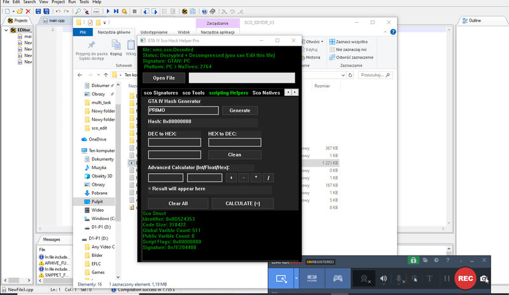Collapse the EDitor project tree node

tap(6, 30)
